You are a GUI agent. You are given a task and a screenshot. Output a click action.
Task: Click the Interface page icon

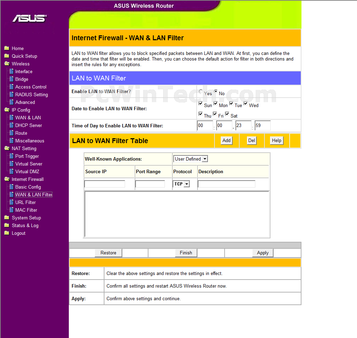pyautogui.click(x=12, y=71)
